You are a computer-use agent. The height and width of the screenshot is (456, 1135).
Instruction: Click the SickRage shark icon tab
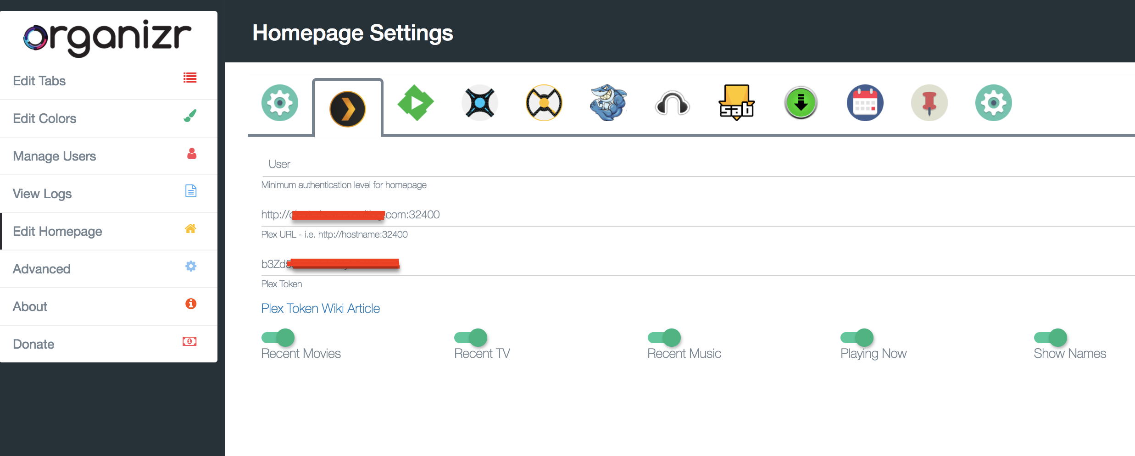(x=608, y=103)
